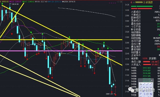Click the 昨日收盘 row label
This screenshot has height=97, width=160.
(136, 29)
